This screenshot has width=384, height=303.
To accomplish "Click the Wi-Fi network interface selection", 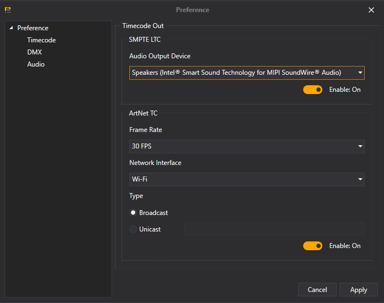I will (x=242, y=179).
